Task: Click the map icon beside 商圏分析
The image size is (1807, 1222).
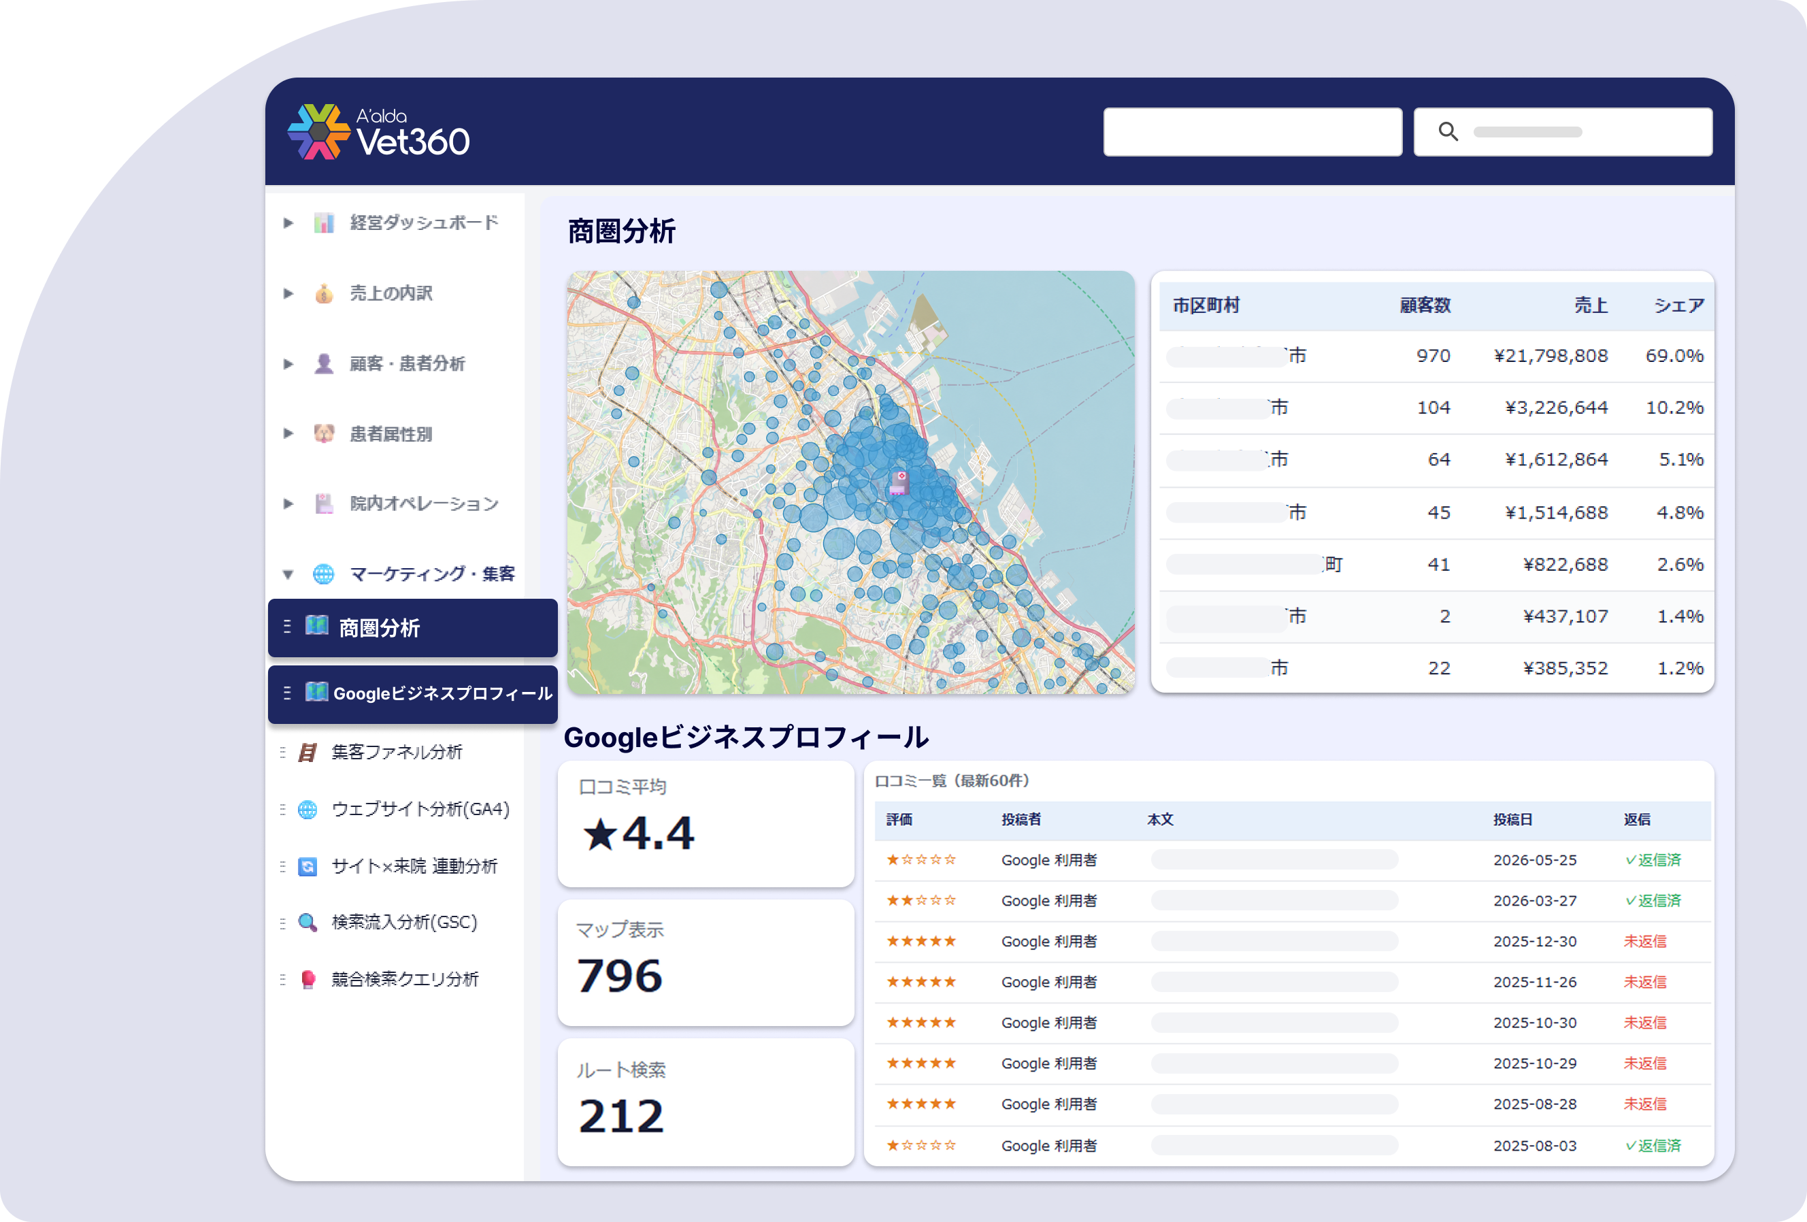Action: (316, 625)
